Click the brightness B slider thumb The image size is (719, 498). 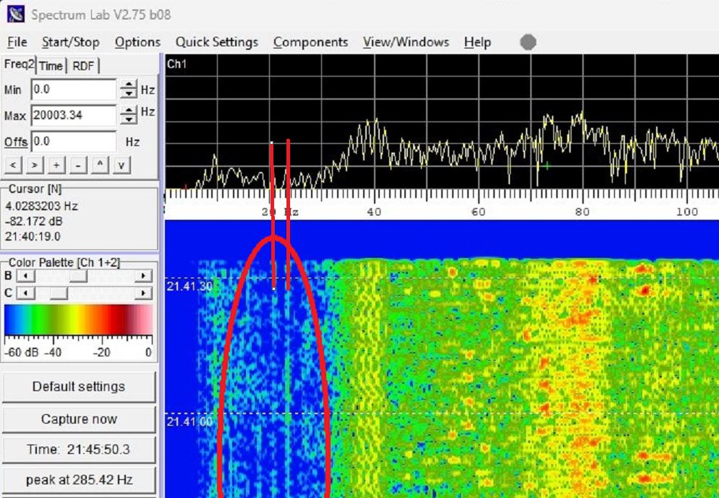(78, 276)
